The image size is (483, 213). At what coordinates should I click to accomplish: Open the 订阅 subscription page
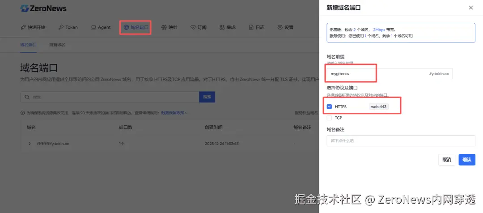(199, 27)
